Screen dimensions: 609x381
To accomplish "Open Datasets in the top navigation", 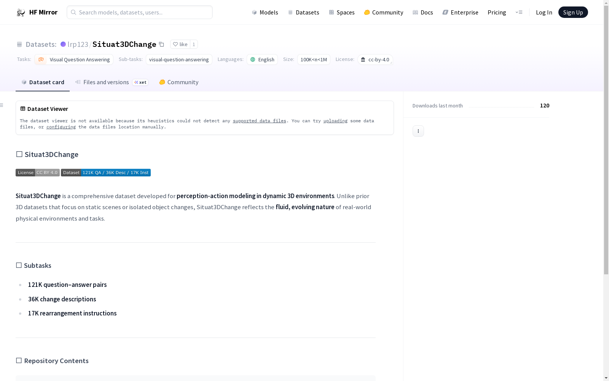I will (303, 12).
